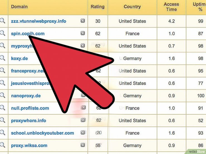206x154 pixels.
Task: Click the X icon on zzz.vtunnelwebproxy.info row
Action: tap(83, 21)
